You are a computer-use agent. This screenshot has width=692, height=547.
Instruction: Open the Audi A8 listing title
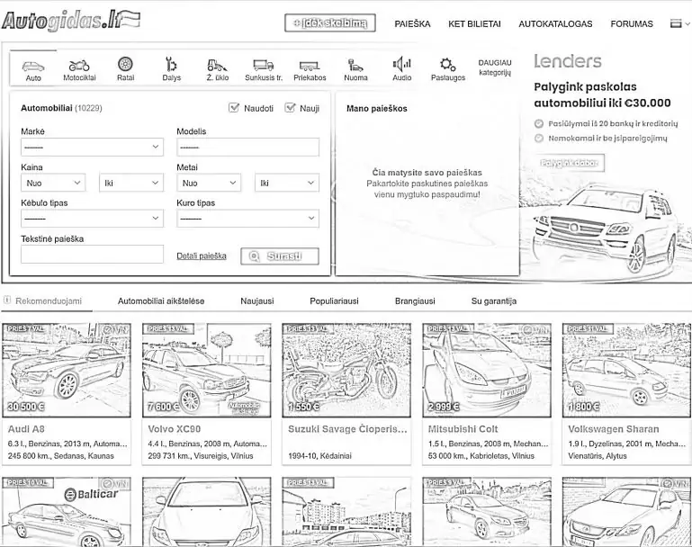point(26,429)
